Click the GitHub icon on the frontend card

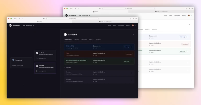(x=37, y=53)
